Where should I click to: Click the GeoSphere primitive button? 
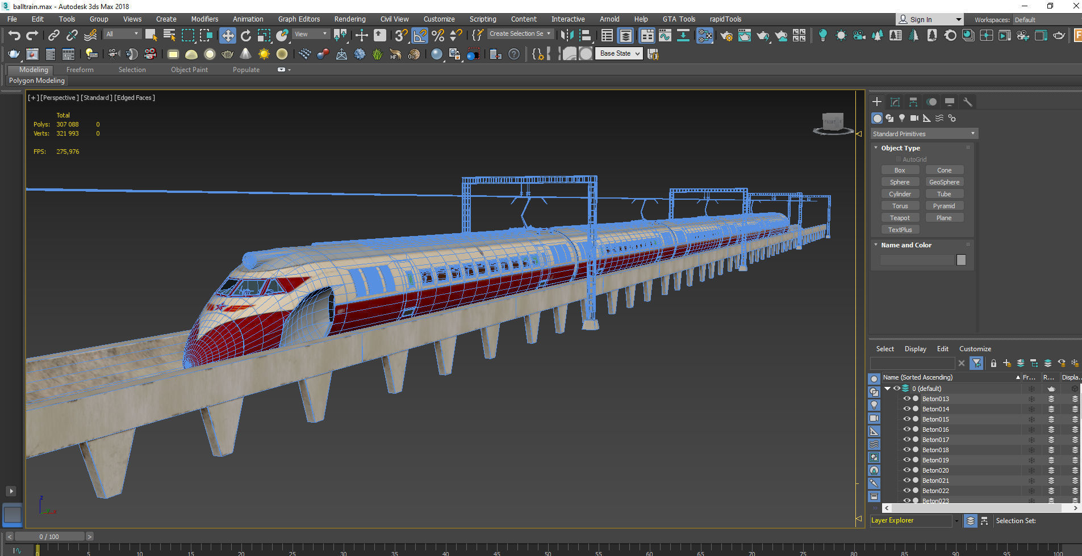point(944,182)
